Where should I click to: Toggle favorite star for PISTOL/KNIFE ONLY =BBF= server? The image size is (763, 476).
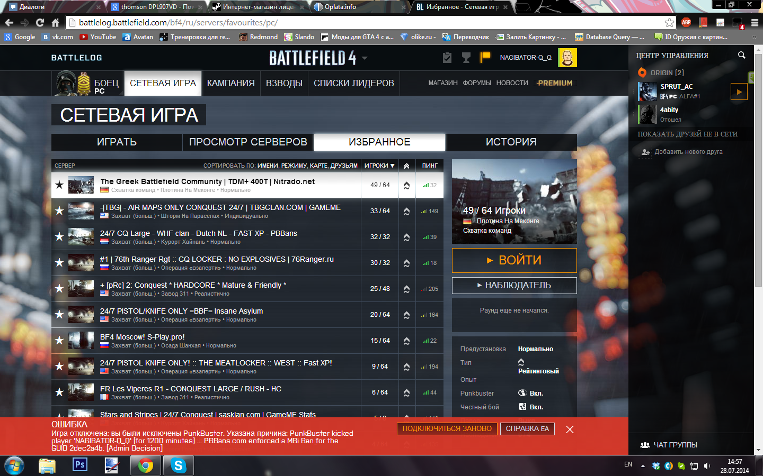[x=59, y=314]
